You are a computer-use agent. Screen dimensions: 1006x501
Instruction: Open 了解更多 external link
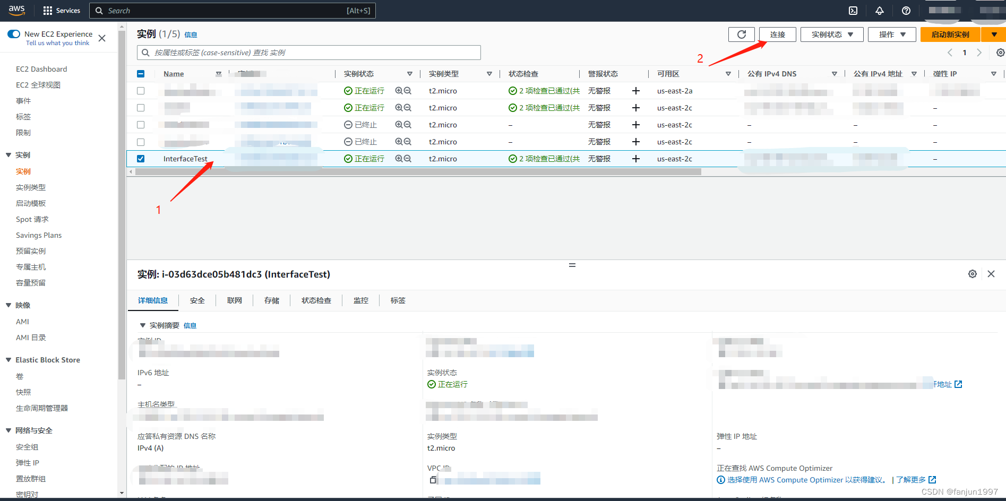pos(916,480)
